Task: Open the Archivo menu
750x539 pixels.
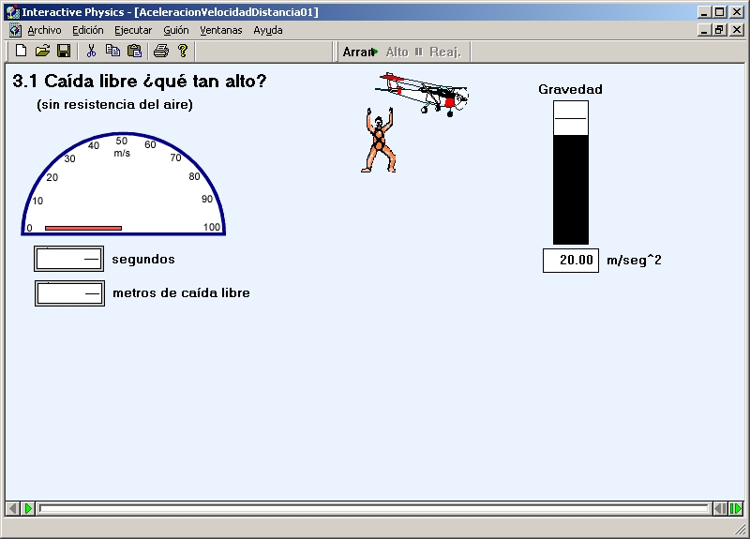Action: pos(44,30)
